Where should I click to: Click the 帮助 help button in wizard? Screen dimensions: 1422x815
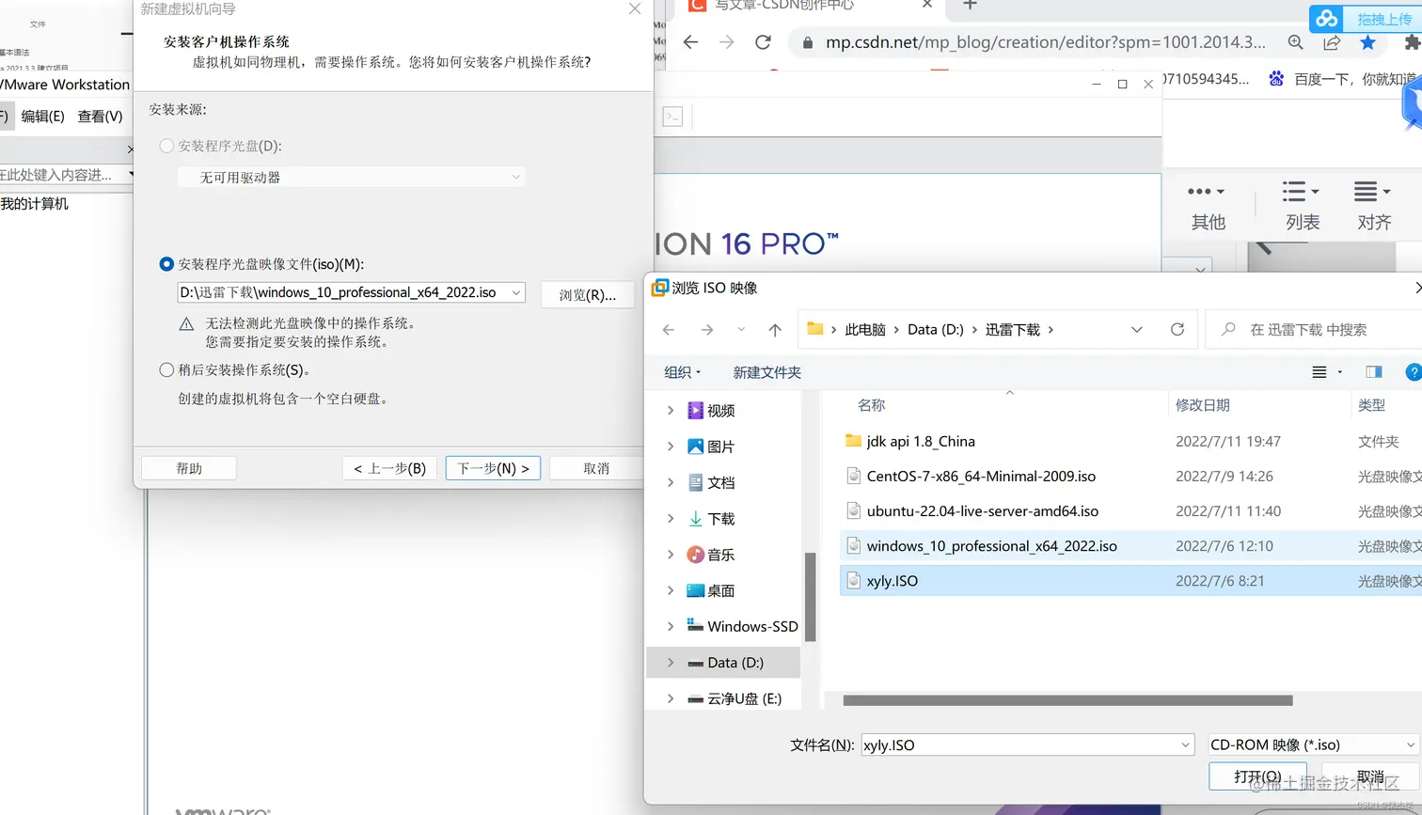(189, 468)
